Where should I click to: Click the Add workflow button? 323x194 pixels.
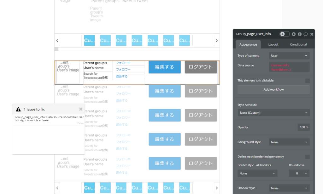[x=273, y=89]
